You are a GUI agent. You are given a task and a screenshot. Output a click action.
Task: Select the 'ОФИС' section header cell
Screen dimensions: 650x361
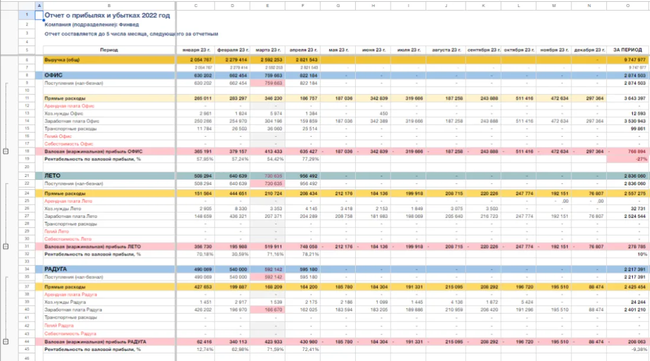(109, 76)
